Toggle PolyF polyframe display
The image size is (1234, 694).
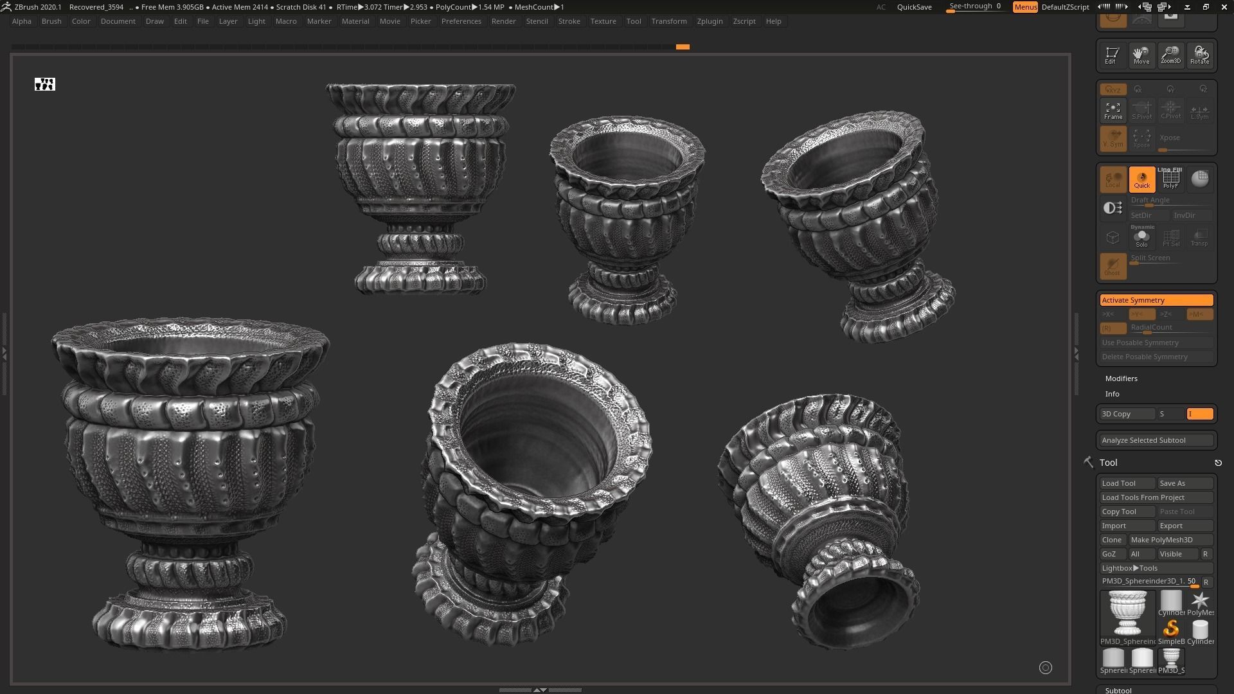[x=1170, y=179]
